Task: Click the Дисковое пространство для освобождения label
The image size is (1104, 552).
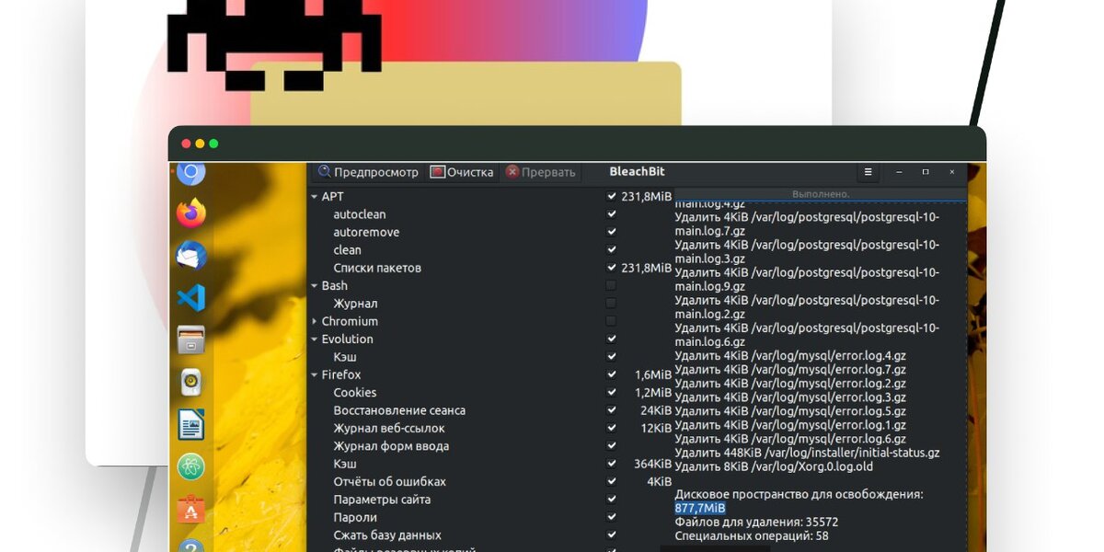Action: [799, 494]
